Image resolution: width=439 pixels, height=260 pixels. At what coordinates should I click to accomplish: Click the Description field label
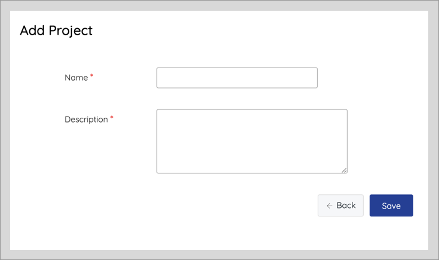click(x=86, y=120)
